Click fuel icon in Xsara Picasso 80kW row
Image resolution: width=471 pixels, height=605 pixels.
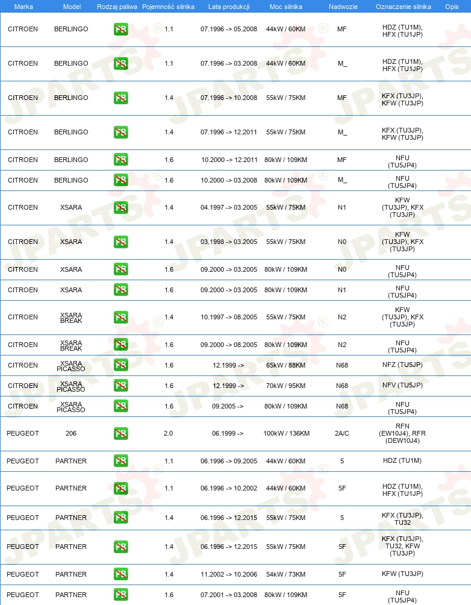click(x=120, y=406)
